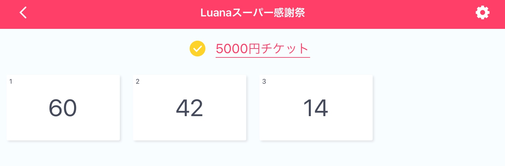Click the small index label 3 on last card
The image size is (505, 166).
[x=264, y=81]
